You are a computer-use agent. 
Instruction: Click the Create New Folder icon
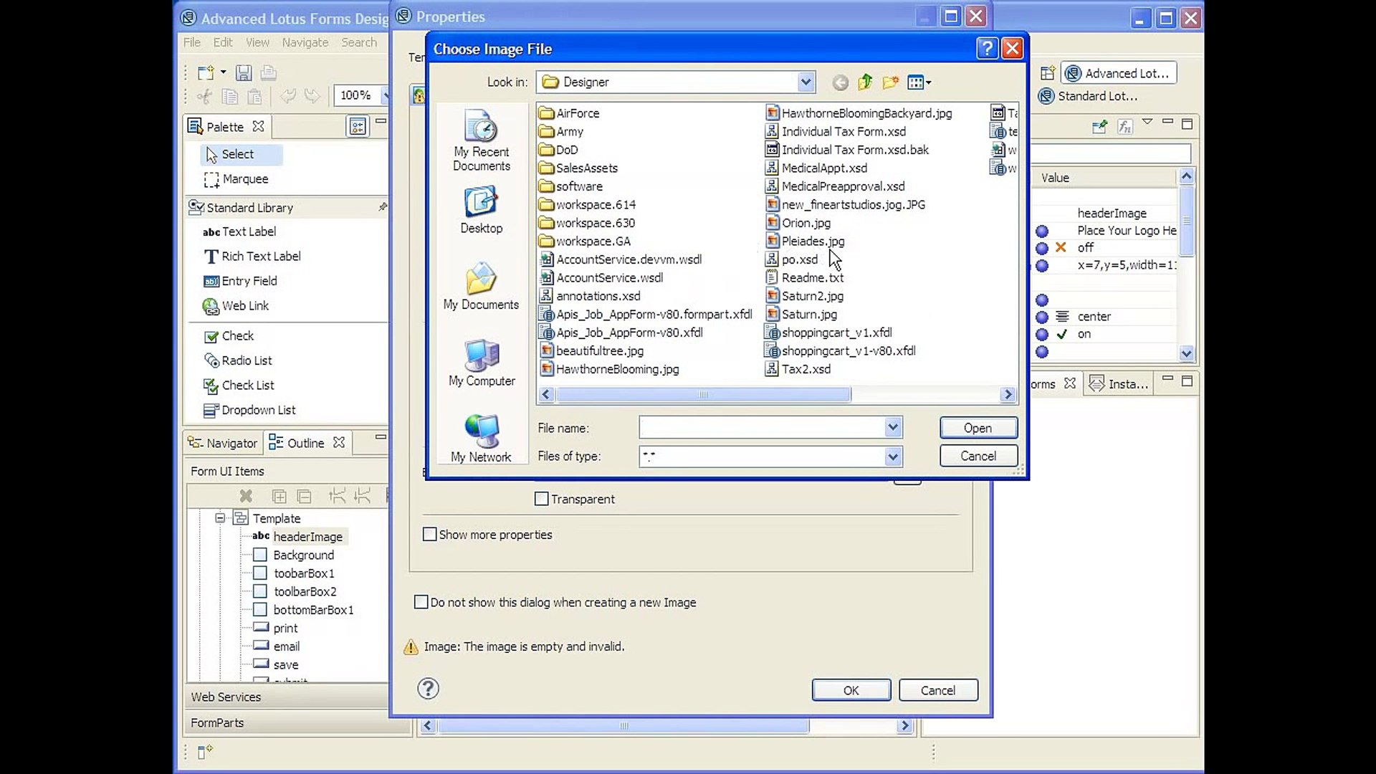890,82
